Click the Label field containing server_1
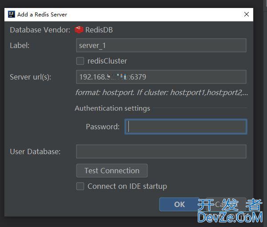Image resolution: width=267 pixels, height=227 pixels. [x=161, y=45]
